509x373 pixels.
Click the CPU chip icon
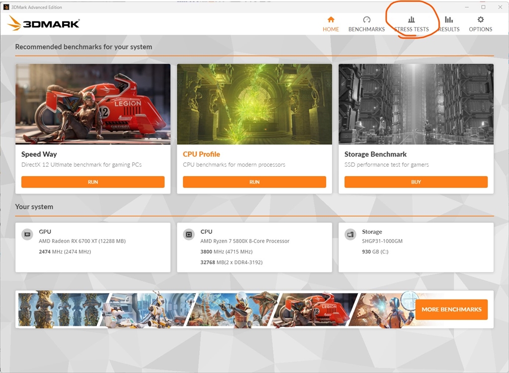point(188,234)
